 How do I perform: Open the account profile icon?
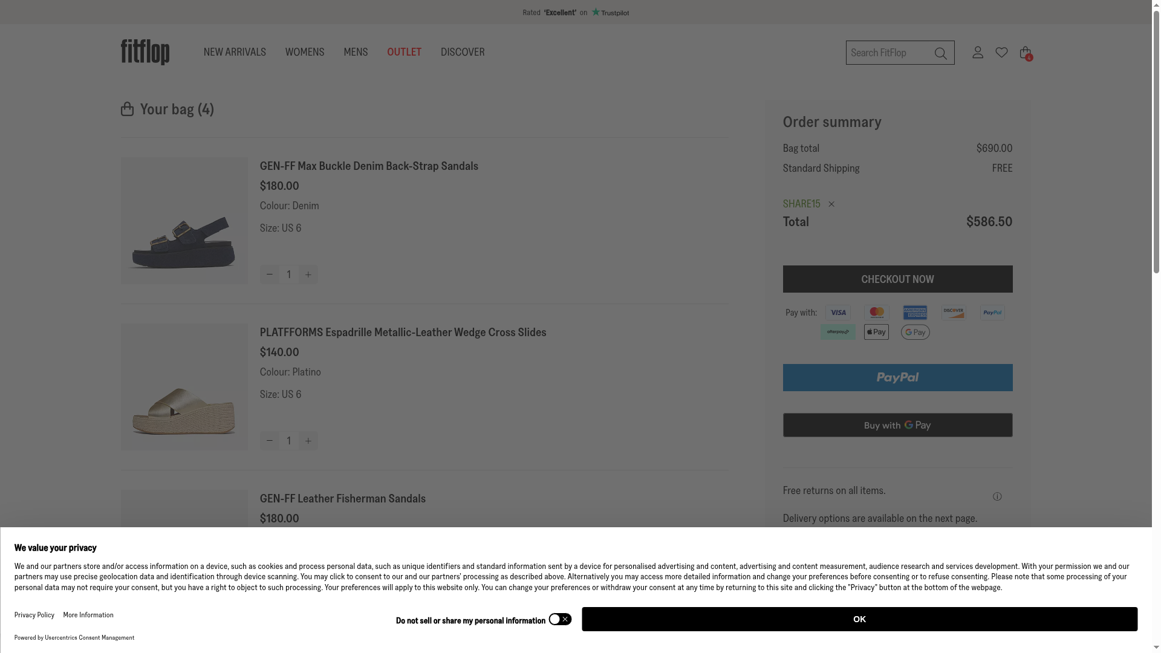click(978, 53)
